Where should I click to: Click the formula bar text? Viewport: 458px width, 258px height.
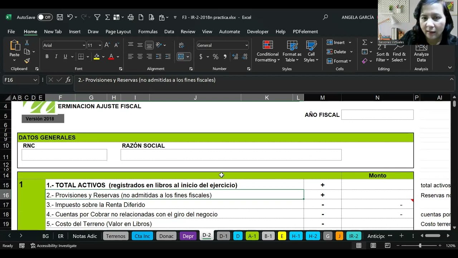147,80
